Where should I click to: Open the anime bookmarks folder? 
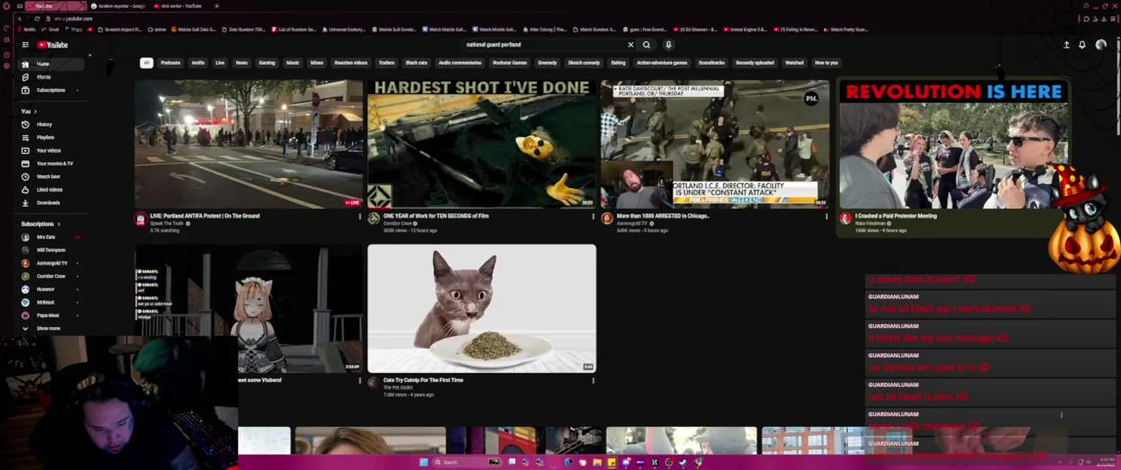(157, 29)
